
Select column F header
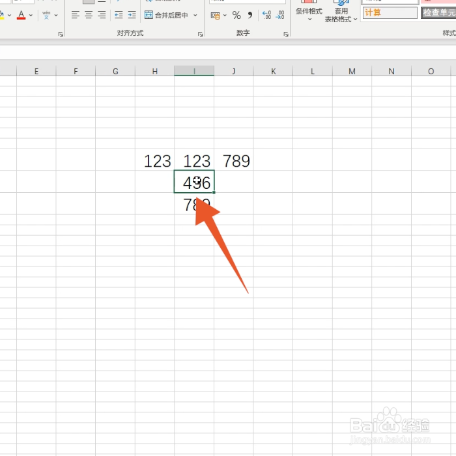76,71
